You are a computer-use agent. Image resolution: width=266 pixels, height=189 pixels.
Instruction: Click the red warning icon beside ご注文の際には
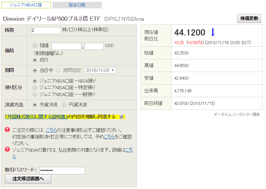7,130
